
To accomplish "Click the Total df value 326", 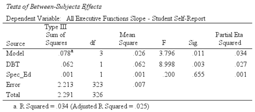I will 97,95.
